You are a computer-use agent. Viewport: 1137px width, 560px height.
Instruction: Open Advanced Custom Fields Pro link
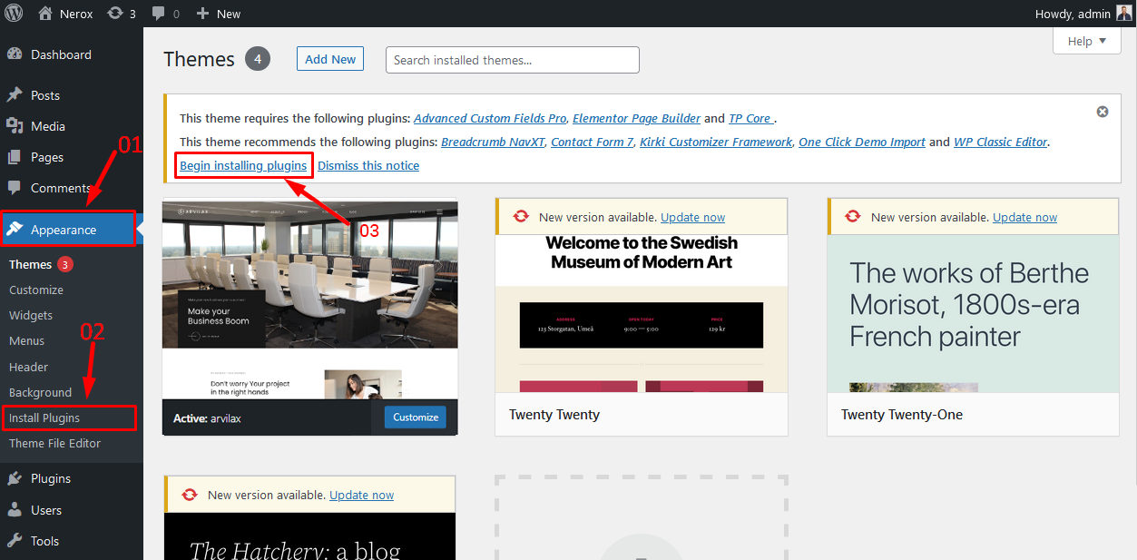point(490,118)
